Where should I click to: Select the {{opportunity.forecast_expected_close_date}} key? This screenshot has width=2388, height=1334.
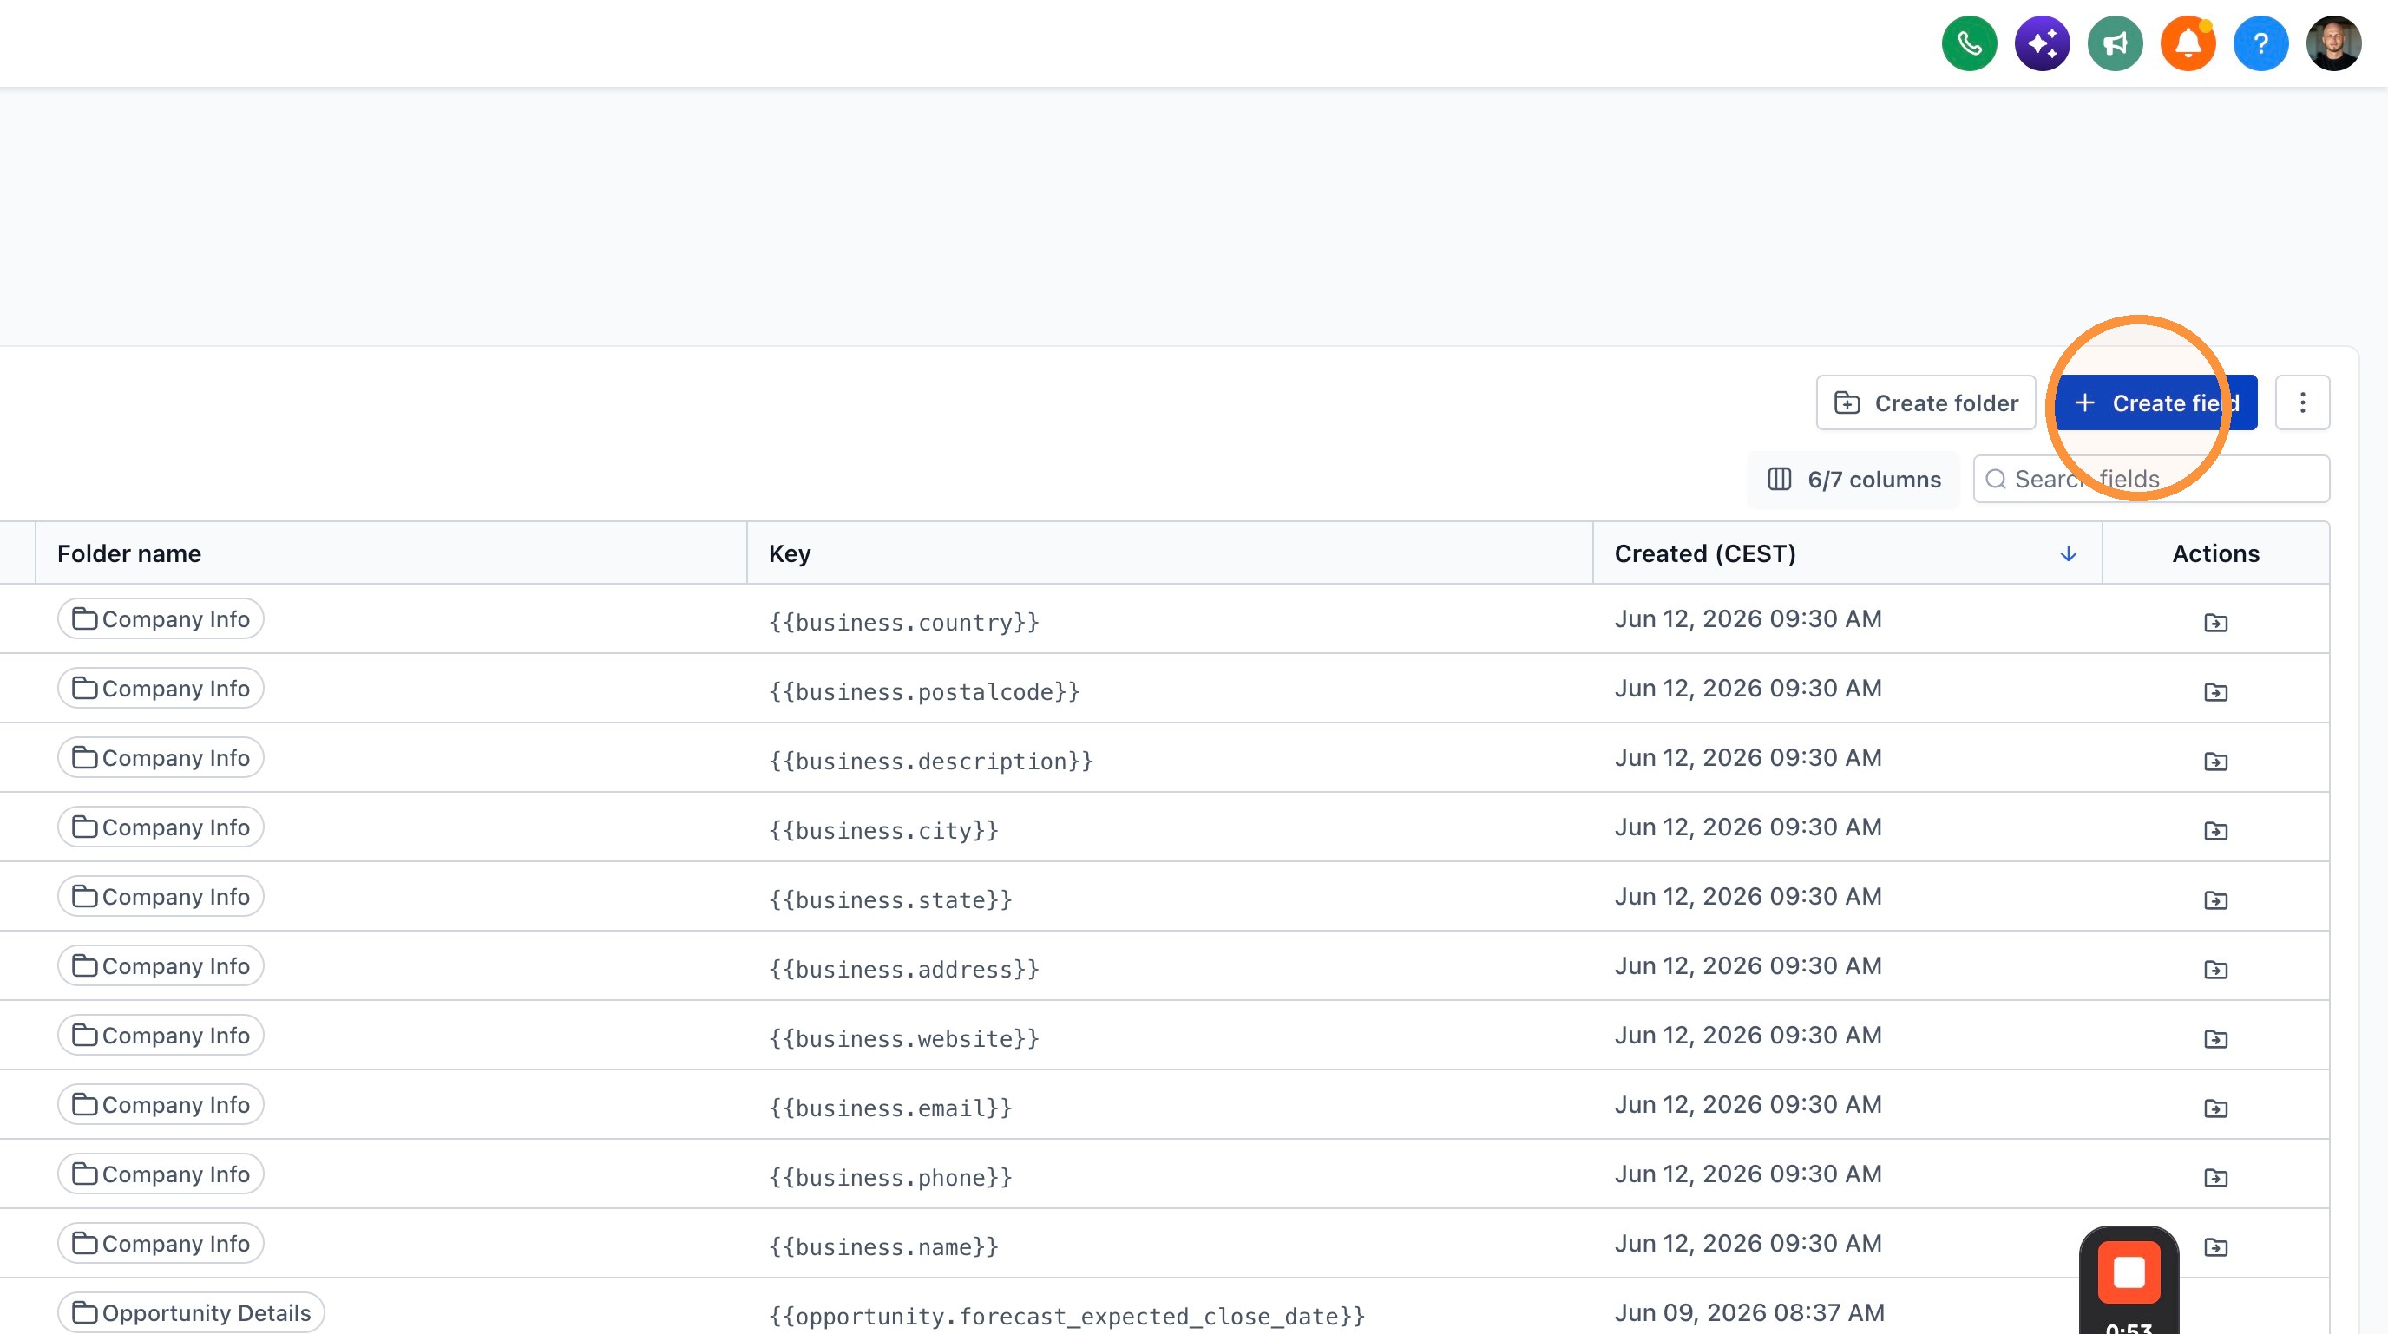(x=1067, y=1317)
